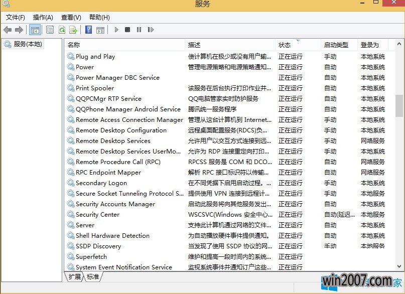Click description 腾讯统一服务程序

(x=212, y=109)
